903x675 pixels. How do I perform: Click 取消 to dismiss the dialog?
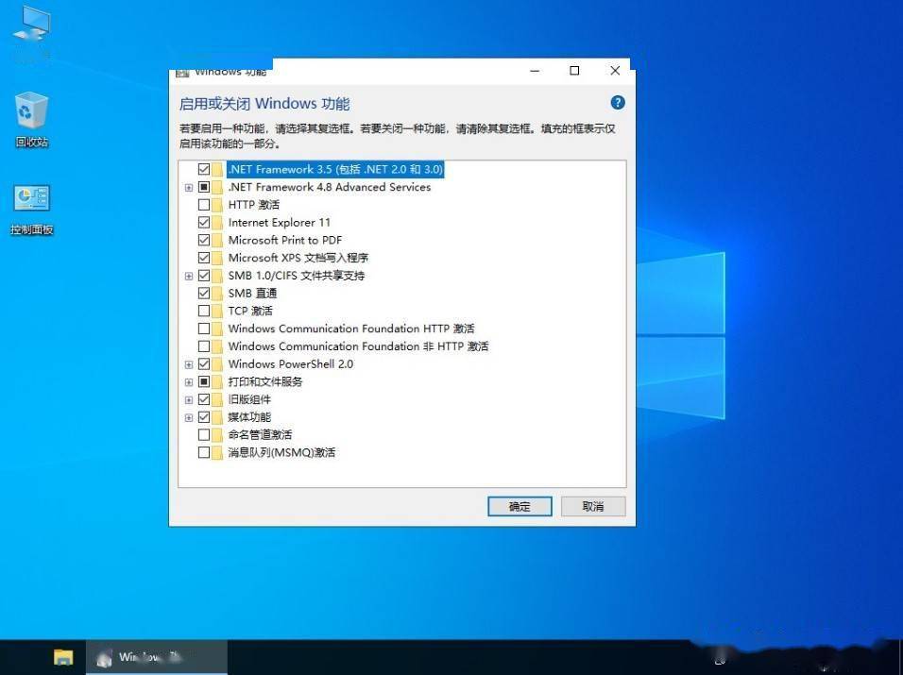[592, 506]
